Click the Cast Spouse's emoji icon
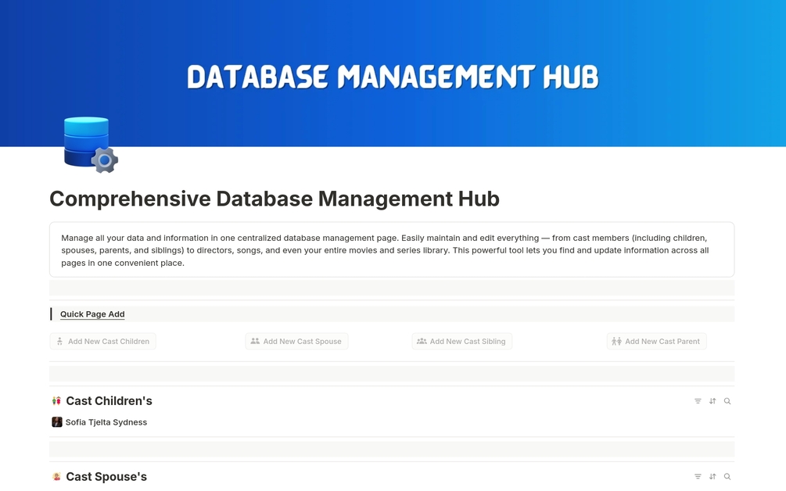786x491 pixels. (56, 476)
